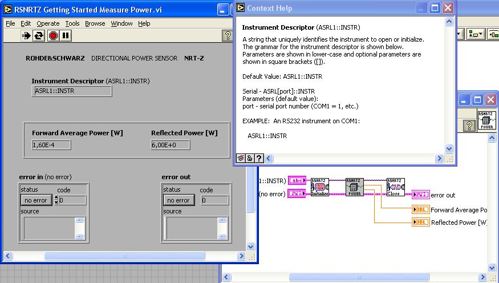Select the Forward Average Power DBL terminal
Viewport: 499px width, 283px height.
(420, 209)
